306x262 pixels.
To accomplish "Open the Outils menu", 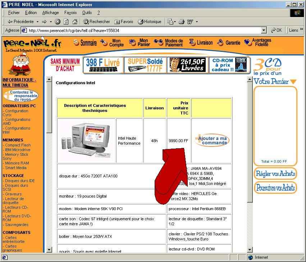I will pyautogui.click(x=87, y=13).
